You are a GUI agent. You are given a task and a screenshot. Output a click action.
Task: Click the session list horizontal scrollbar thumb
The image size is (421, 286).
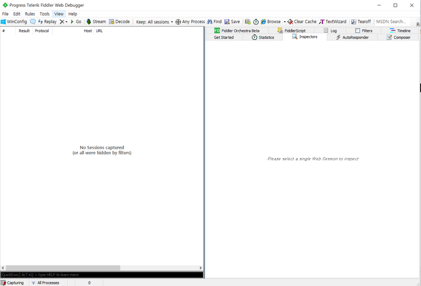tap(63, 268)
